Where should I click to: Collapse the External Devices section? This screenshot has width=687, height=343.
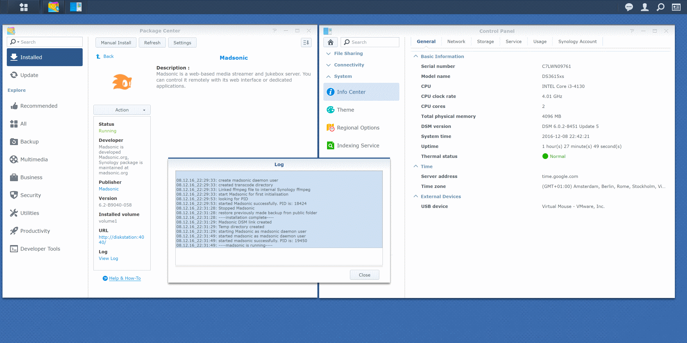[x=416, y=197]
